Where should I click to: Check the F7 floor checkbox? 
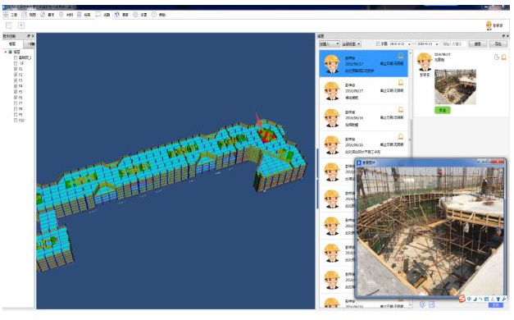click(x=16, y=103)
